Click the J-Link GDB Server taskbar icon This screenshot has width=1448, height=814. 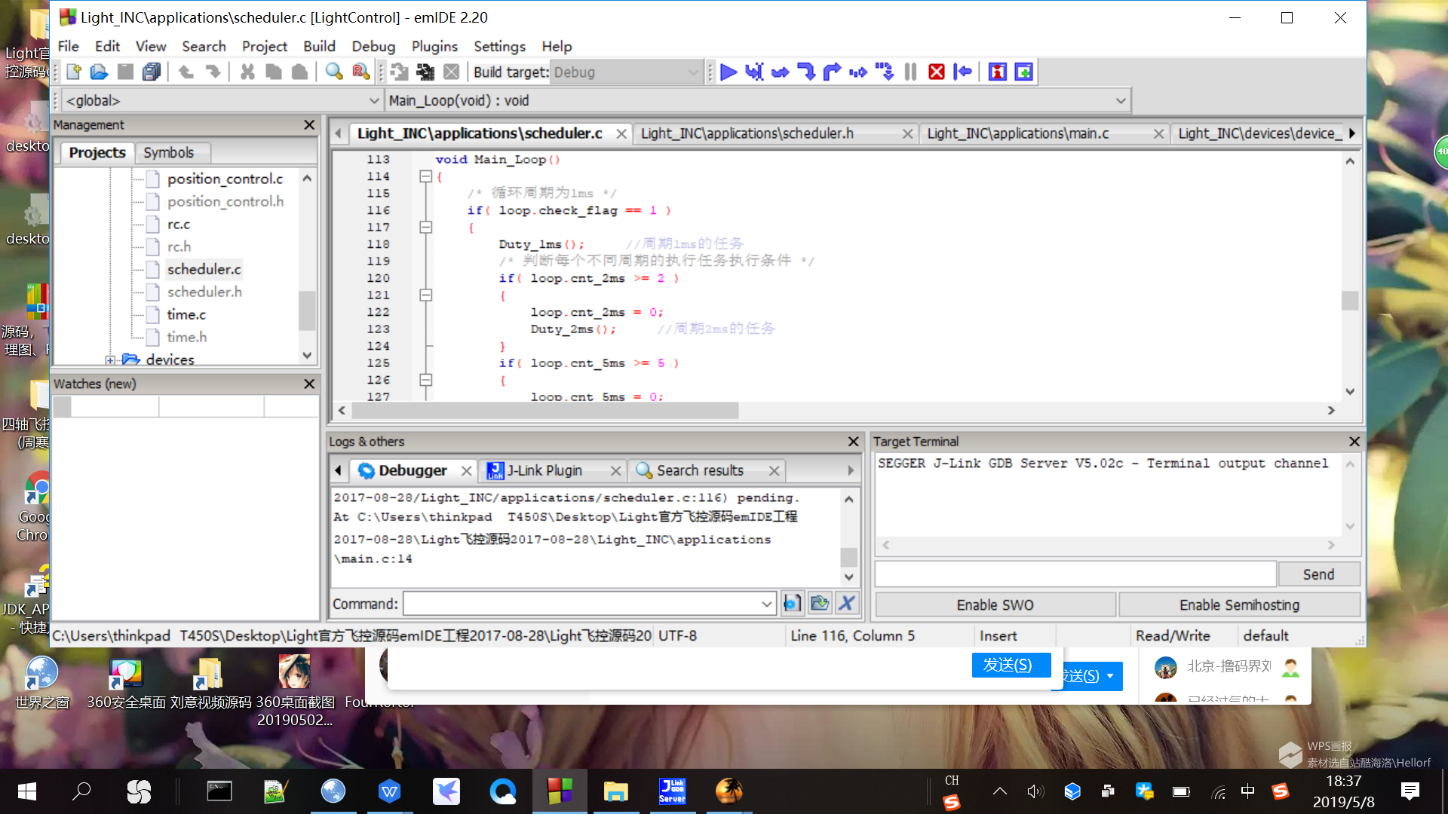(x=672, y=791)
